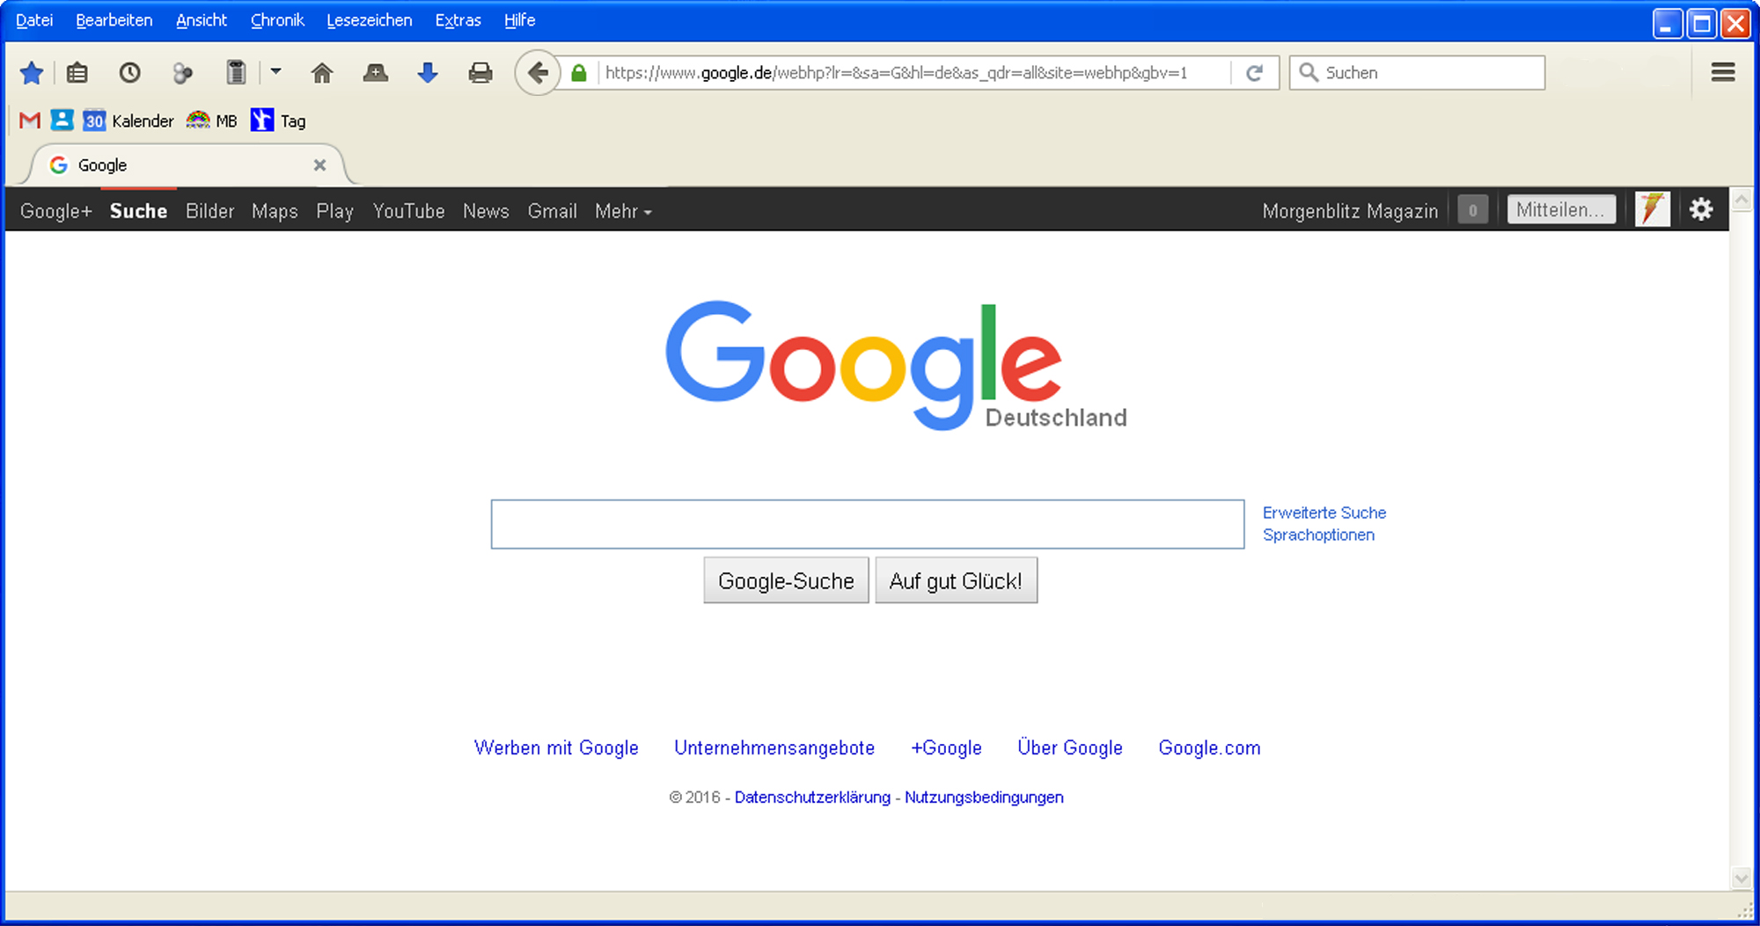The image size is (1760, 926).
Task: Open the Datenschutzerklärung link
Action: point(812,798)
